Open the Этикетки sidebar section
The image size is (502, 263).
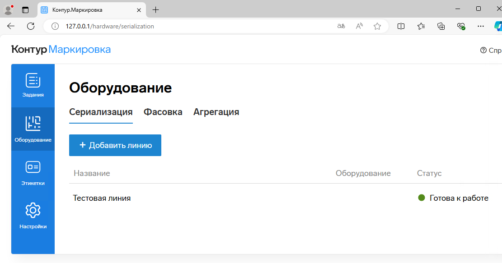pos(33,172)
